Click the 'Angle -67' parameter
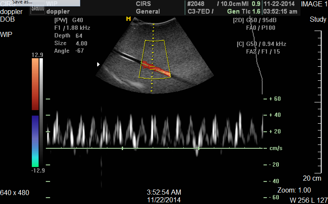Image resolution: width=328 pixels, height=204 pixels. coord(69,51)
